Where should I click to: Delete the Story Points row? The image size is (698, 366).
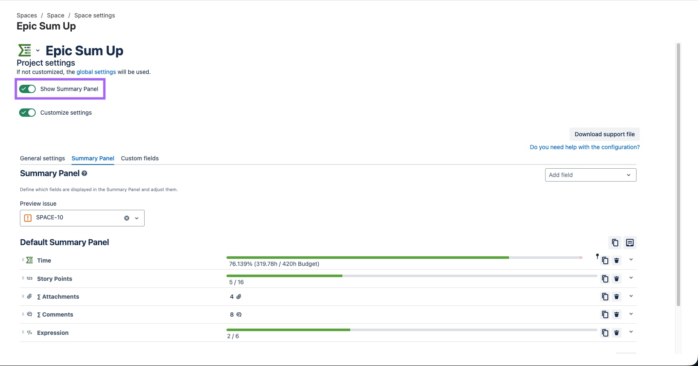tap(617, 279)
